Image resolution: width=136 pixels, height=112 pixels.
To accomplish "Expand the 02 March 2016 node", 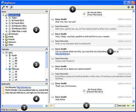I will [6, 21].
